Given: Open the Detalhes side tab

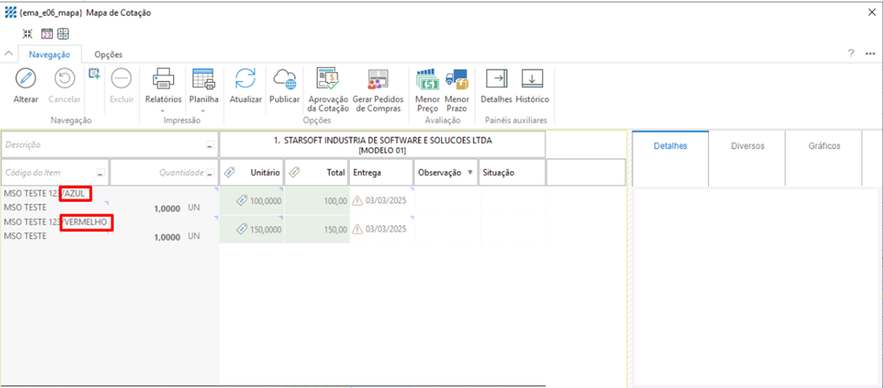Looking at the screenshot, I should pyautogui.click(x=670, y=146).
